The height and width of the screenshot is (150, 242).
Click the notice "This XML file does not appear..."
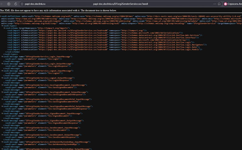[58, 10]
